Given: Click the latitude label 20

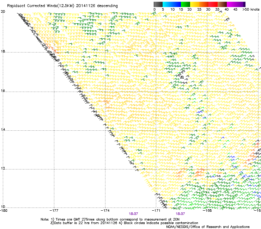Looking at the screenshot, I should pyautogui.click(x=3, y=12).
